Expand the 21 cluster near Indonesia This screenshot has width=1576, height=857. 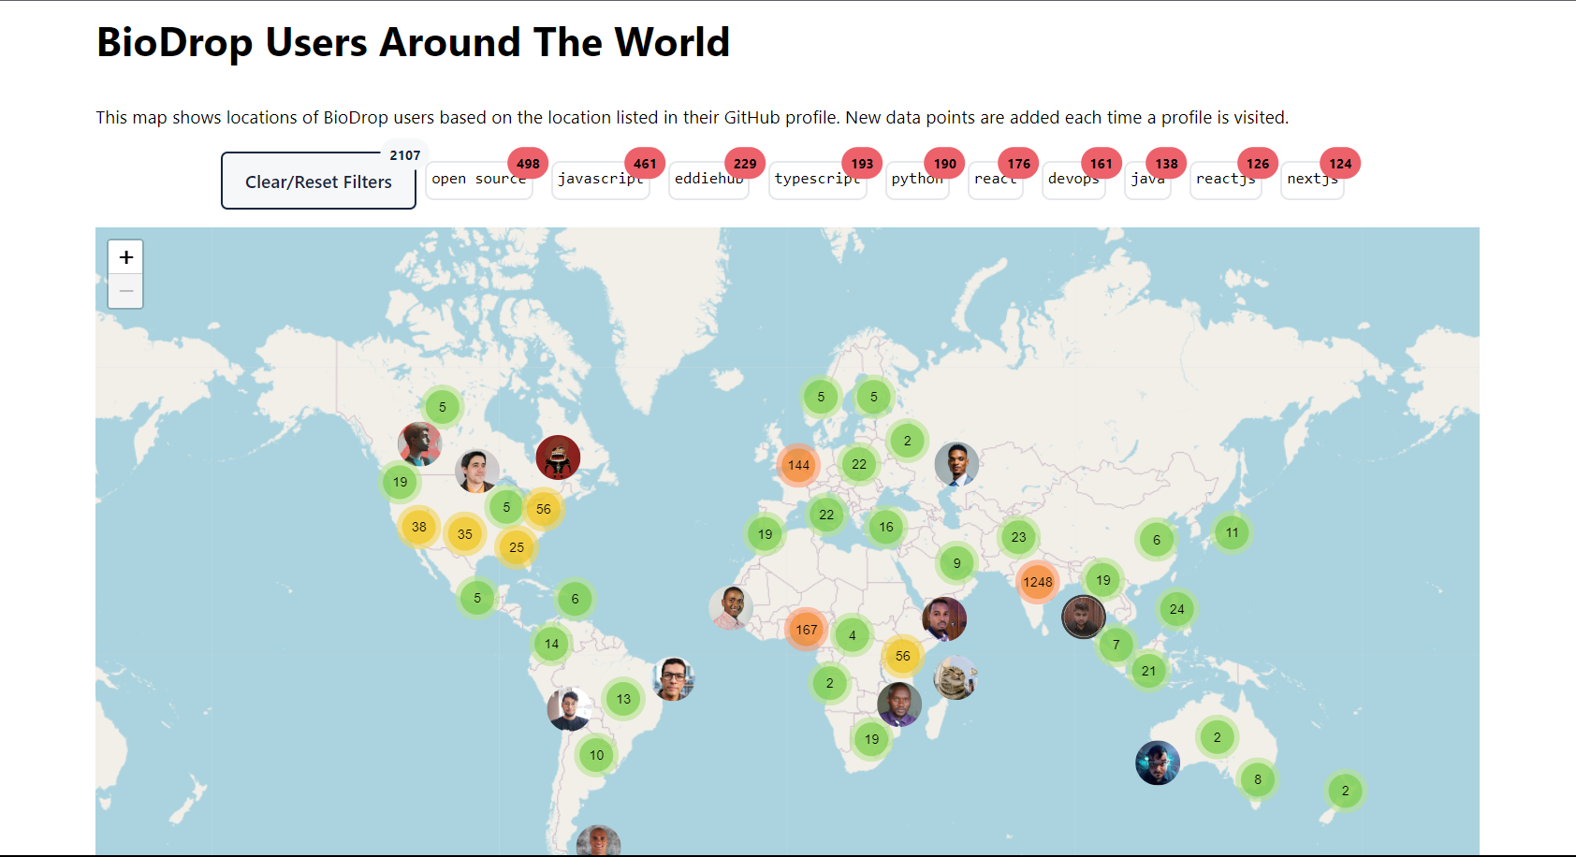click(x=1148, y=671)
